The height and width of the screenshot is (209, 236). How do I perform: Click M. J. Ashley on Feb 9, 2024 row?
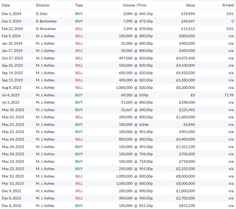45,36
